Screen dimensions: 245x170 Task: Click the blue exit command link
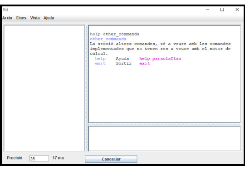(100, 63)
